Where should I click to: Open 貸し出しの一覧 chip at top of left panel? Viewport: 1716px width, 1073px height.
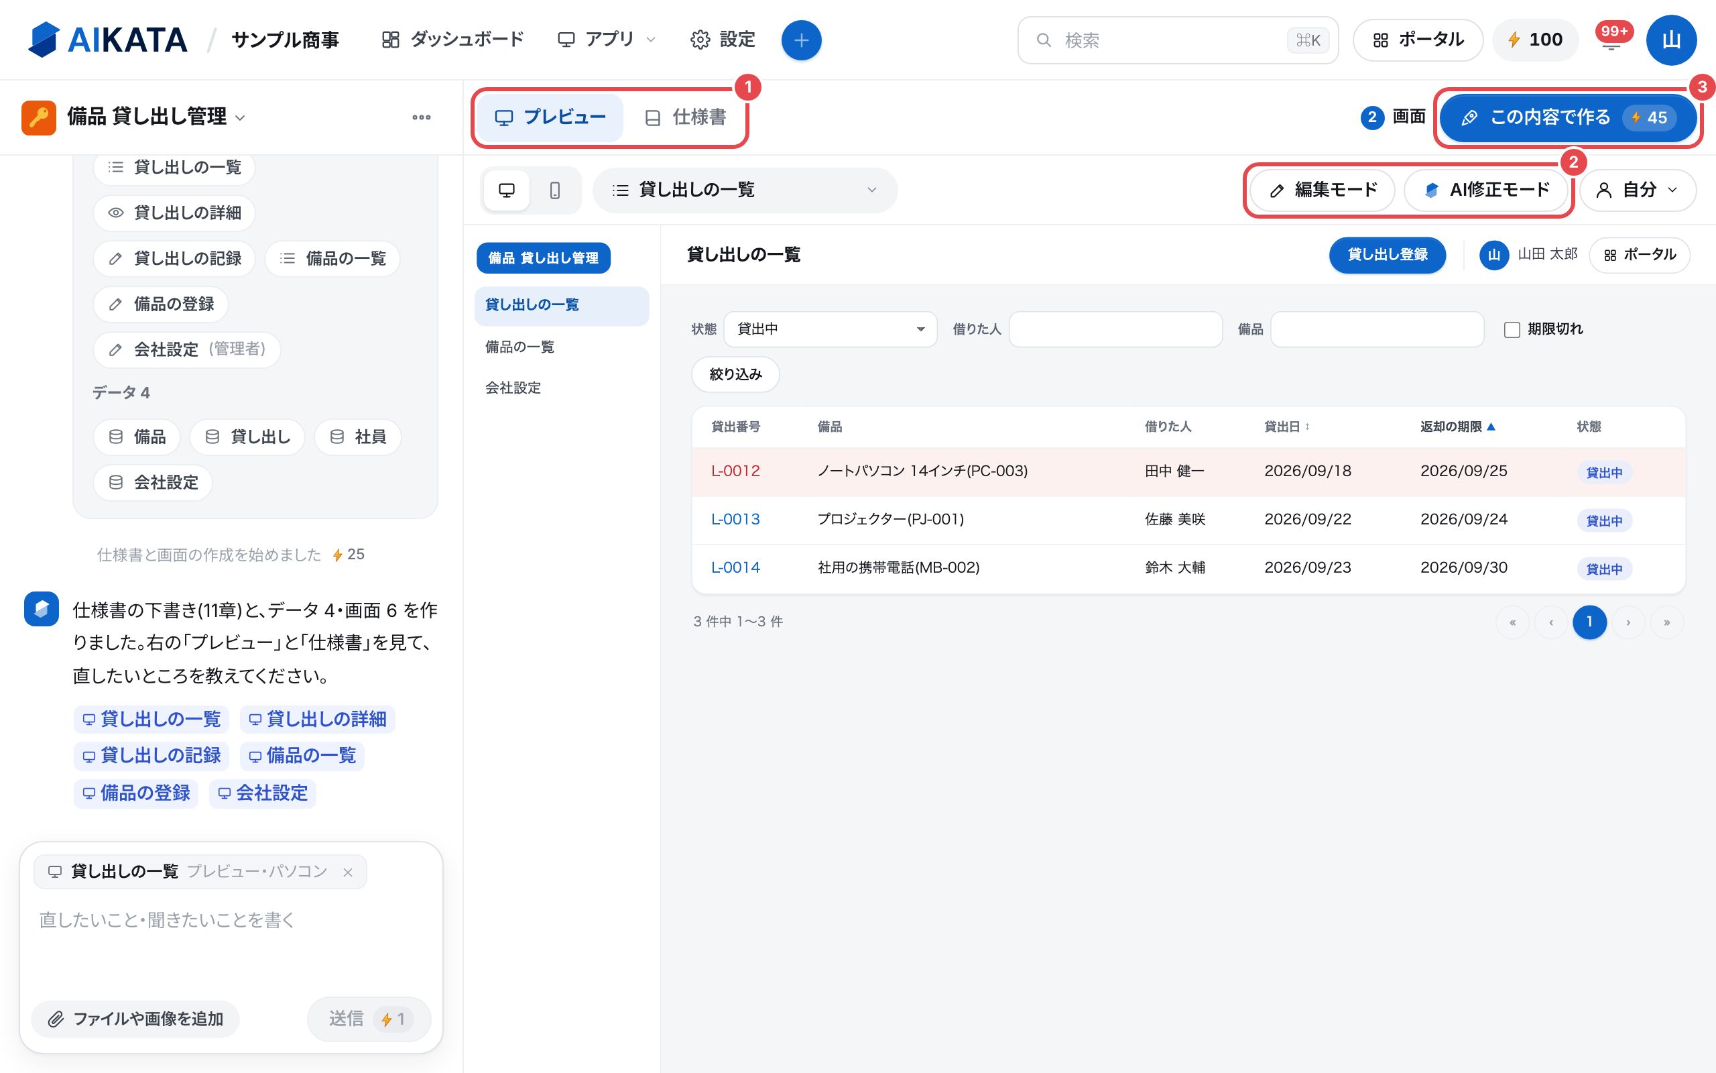174,168
